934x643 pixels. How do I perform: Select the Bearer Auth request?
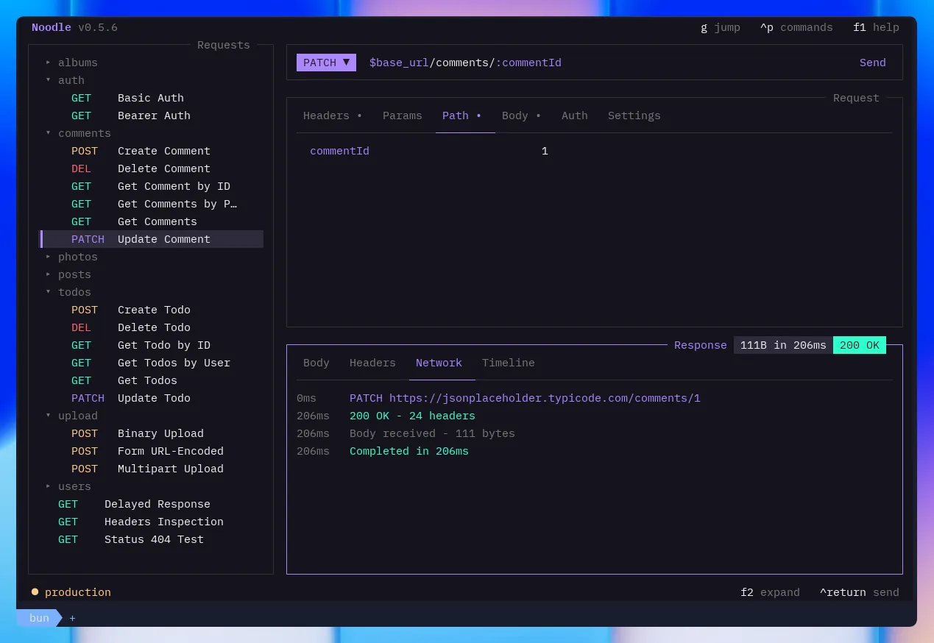[x=151, y=116]
